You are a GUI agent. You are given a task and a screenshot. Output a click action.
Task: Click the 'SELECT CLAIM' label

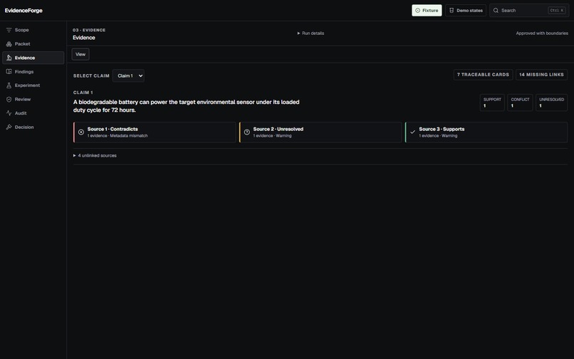[91, 76]
